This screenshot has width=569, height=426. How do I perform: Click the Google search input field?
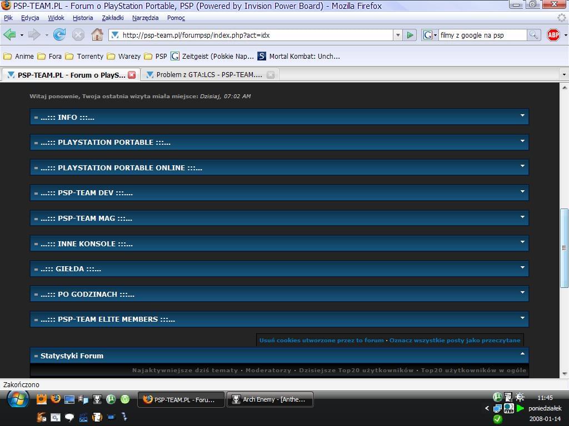[x=482, y=35]
